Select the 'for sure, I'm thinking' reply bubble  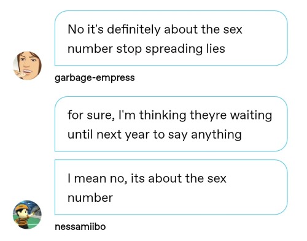coord(171,124)
